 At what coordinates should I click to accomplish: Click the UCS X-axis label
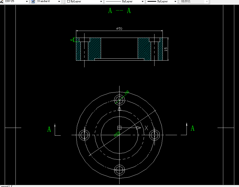click(x=146, y=128)
